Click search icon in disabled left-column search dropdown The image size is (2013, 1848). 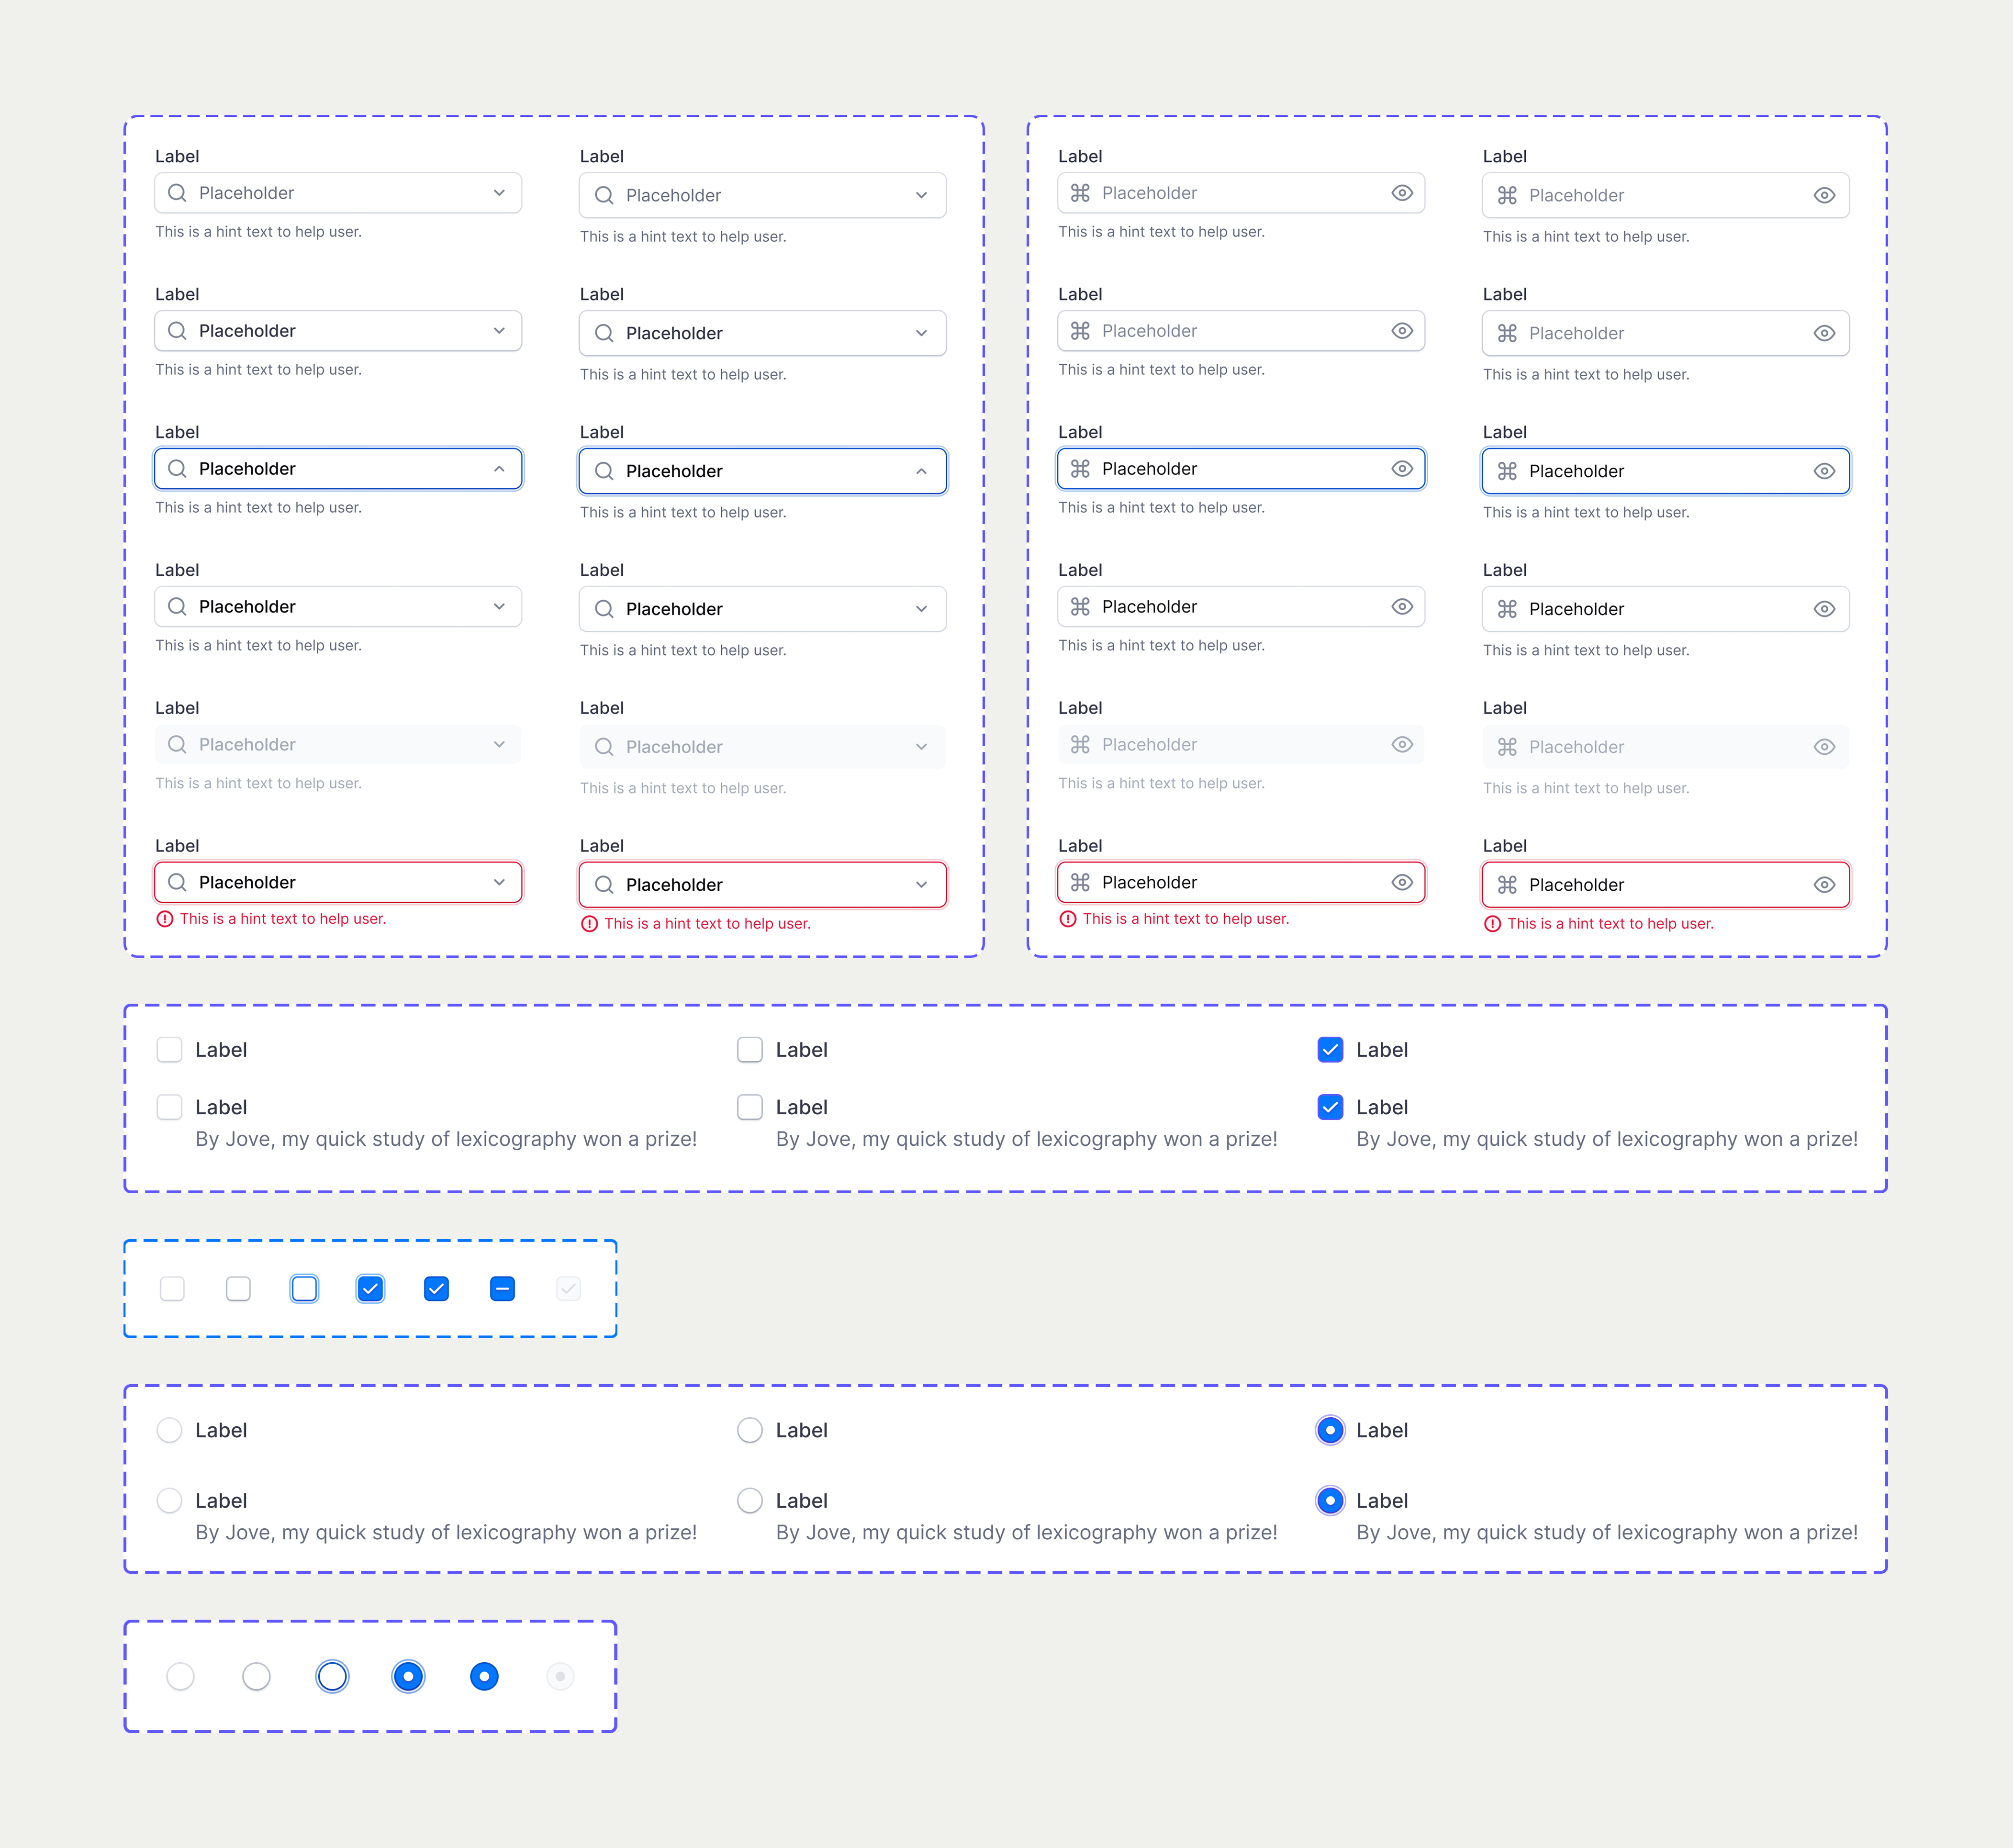(x=177, y=745)
